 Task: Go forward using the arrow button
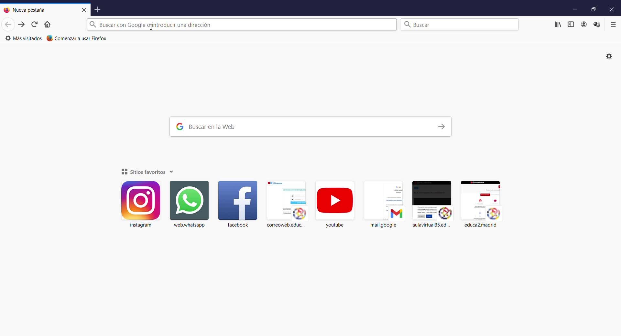21,25
